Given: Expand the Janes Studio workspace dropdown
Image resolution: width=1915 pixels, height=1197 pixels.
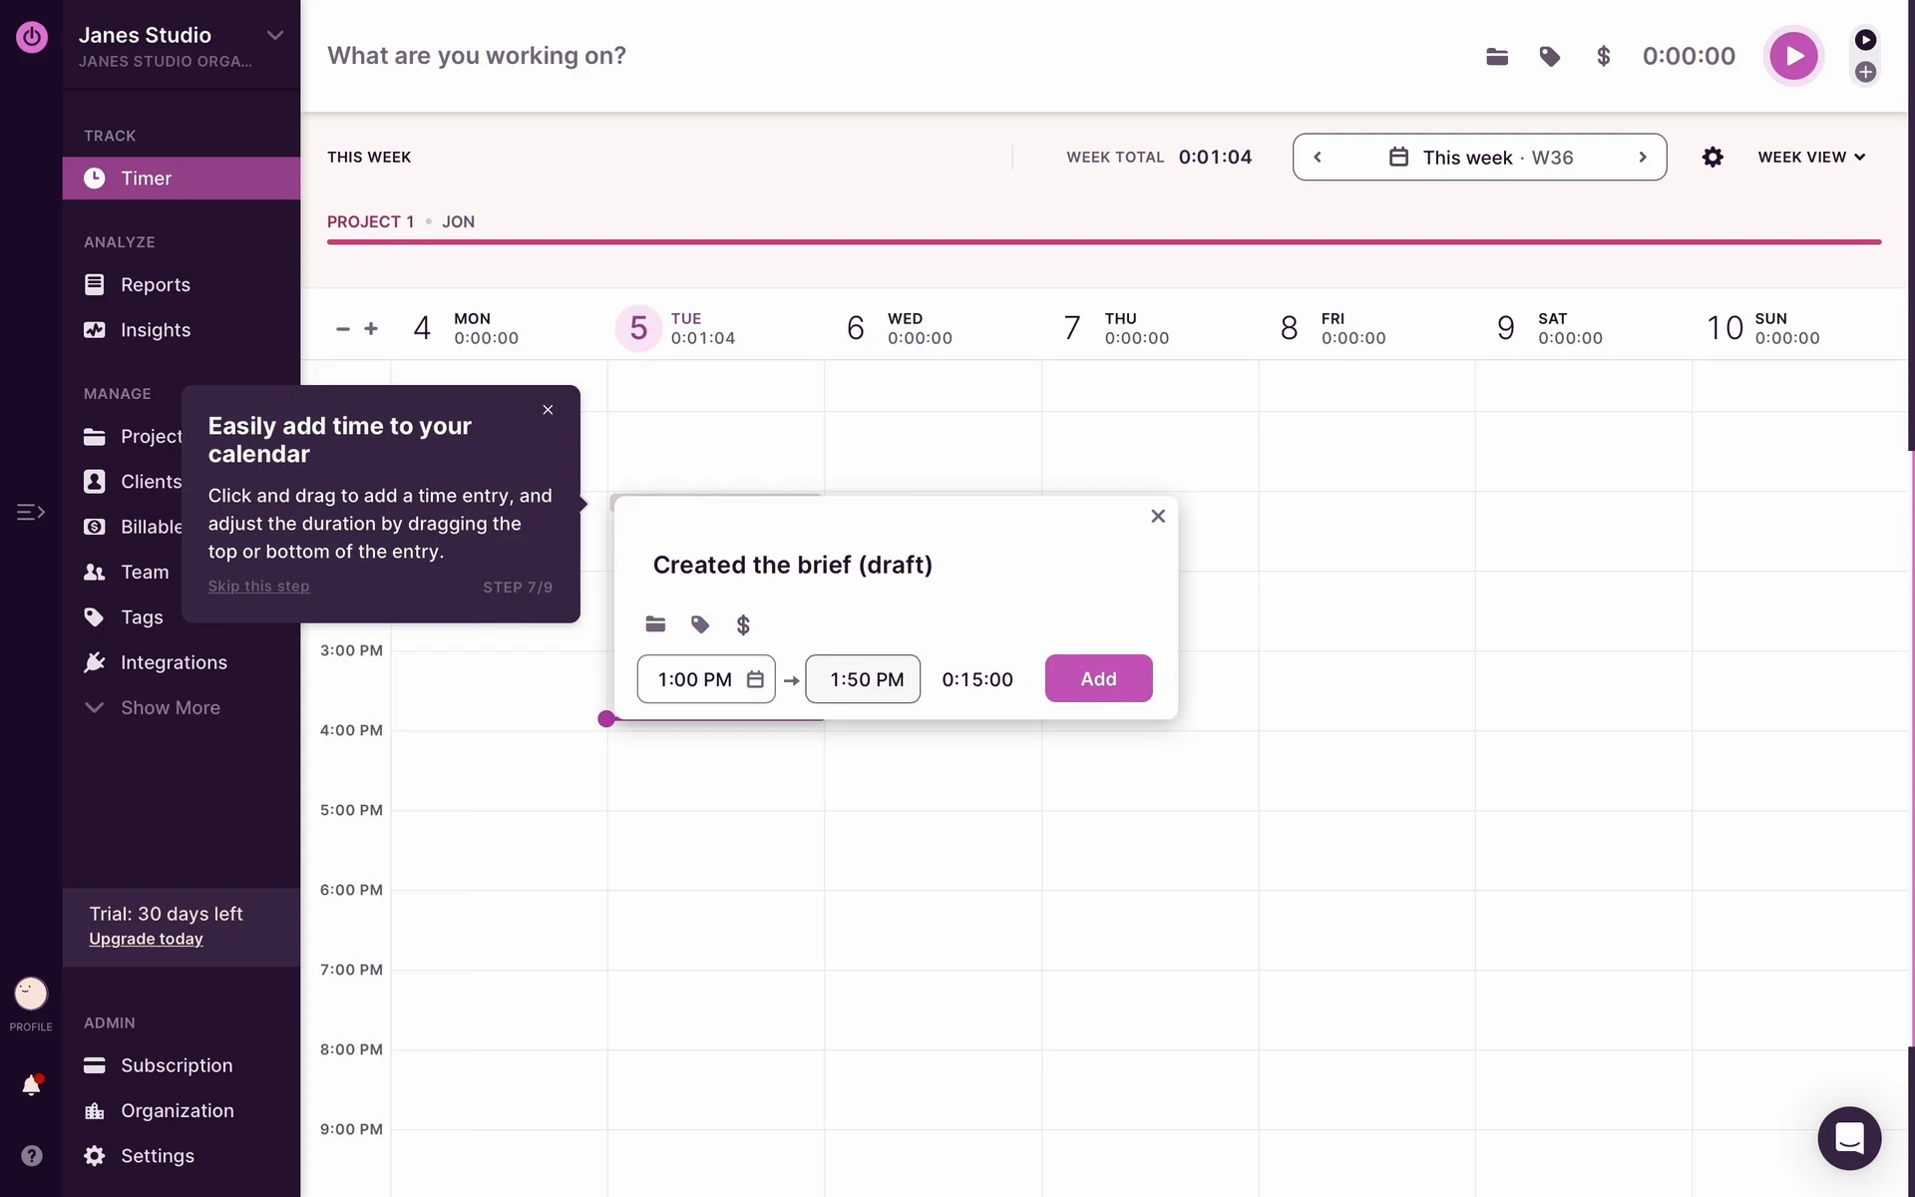Looking at the screenshot, I should pos(275,35).
